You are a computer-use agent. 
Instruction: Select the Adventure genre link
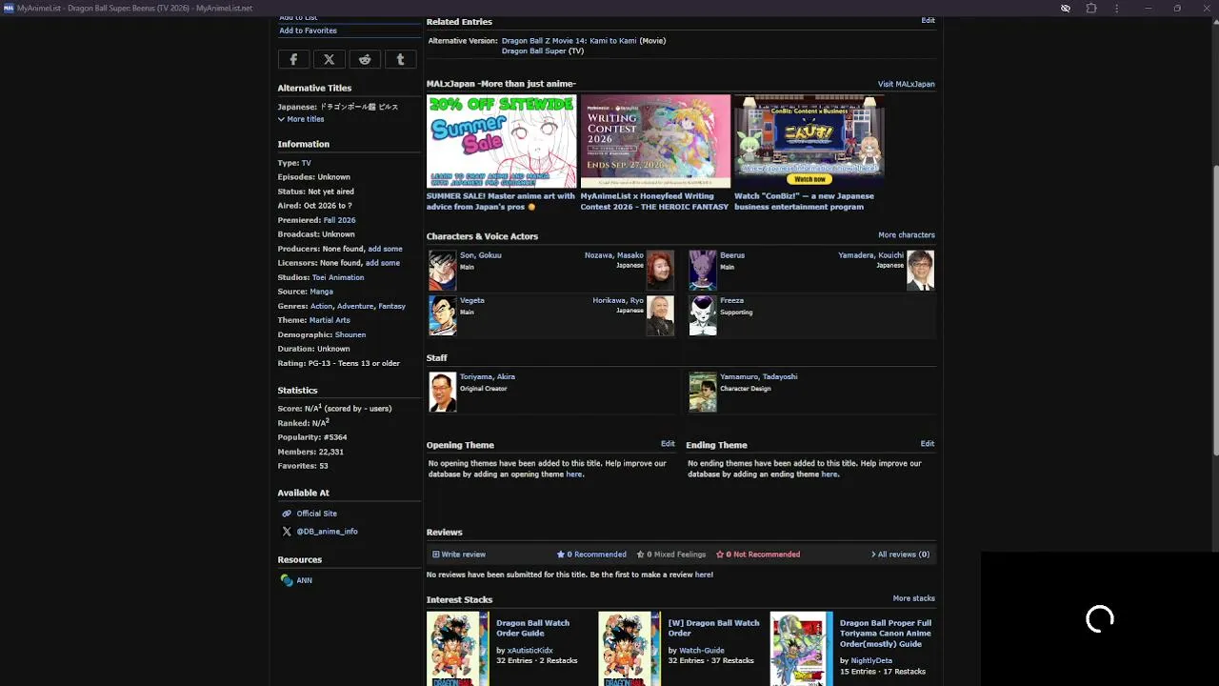tap(355, 306)
